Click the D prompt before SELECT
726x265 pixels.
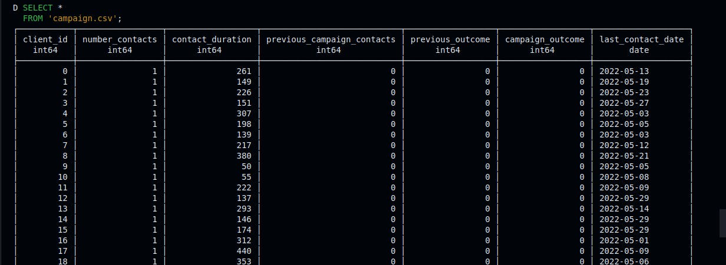[x=15, y=8]
